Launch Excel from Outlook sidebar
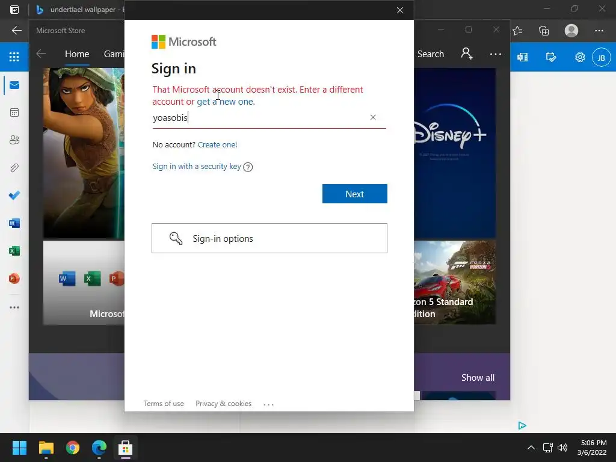 click(x=14, y=251)
